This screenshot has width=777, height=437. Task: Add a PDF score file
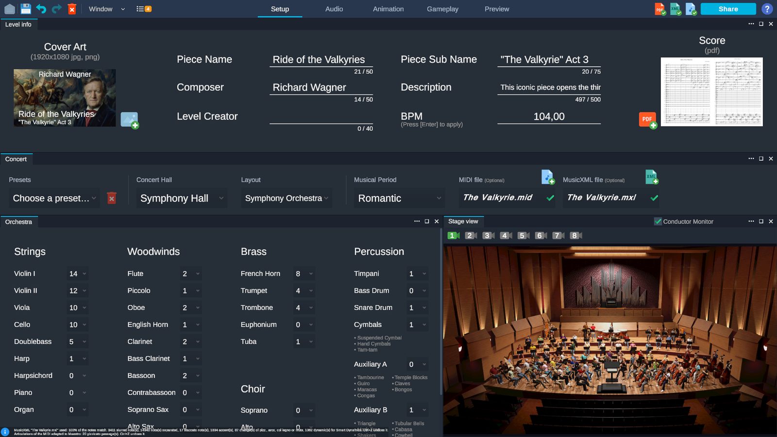click(648, 120)
